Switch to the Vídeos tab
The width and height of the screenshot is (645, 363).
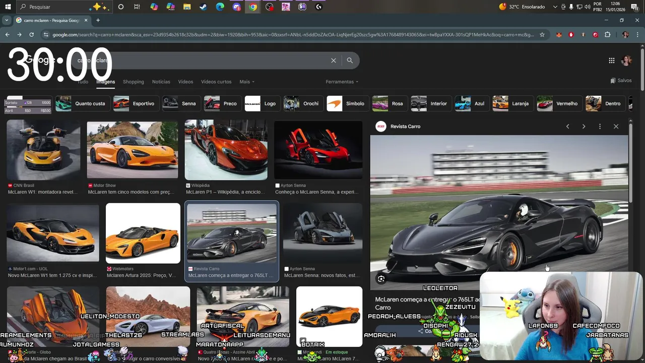tap(185, 82)
